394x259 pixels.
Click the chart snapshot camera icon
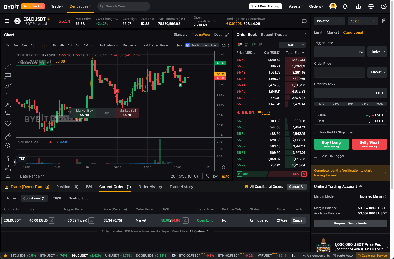pyautogui.click(x=223, y=45)
